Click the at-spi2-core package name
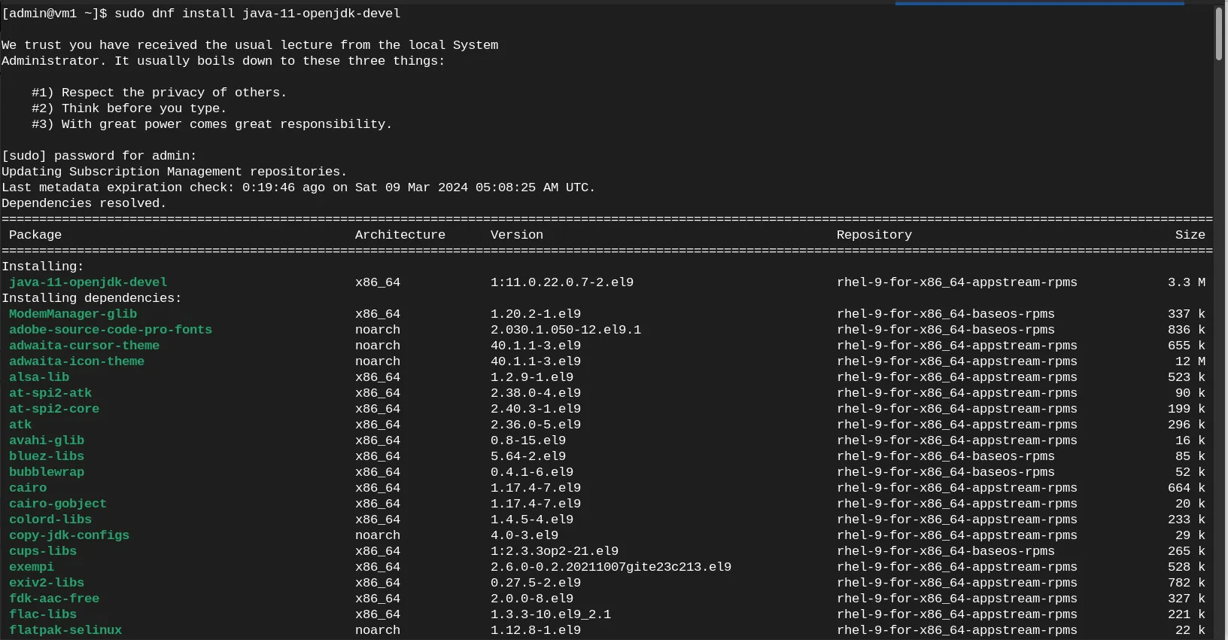The height and width of the screenshot is (640, 1228). [54, 409]
